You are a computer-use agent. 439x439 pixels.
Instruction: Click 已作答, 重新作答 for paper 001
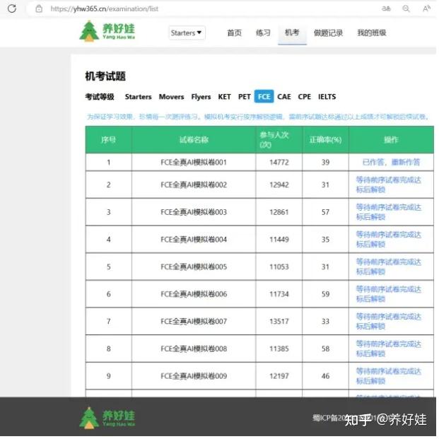pyautogui.click(x=391, y=162)
